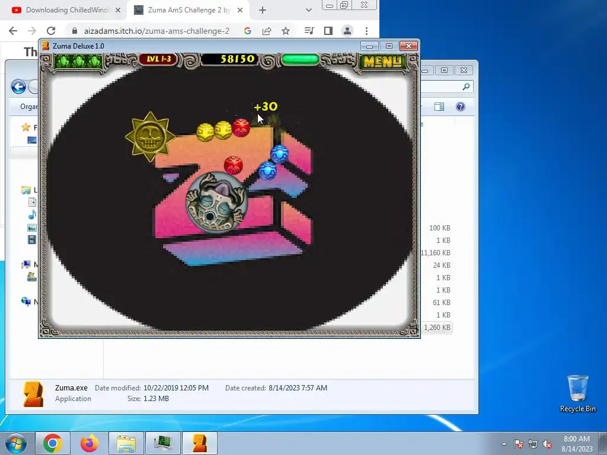The width and height of the screenshot is (607, 455).
Task: Click the site lock icon
Action: tap(75, 31)
